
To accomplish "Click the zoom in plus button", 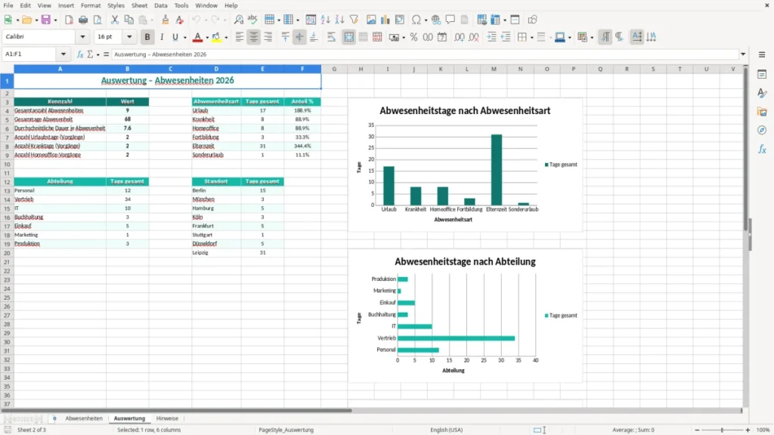I will [748, 430].
